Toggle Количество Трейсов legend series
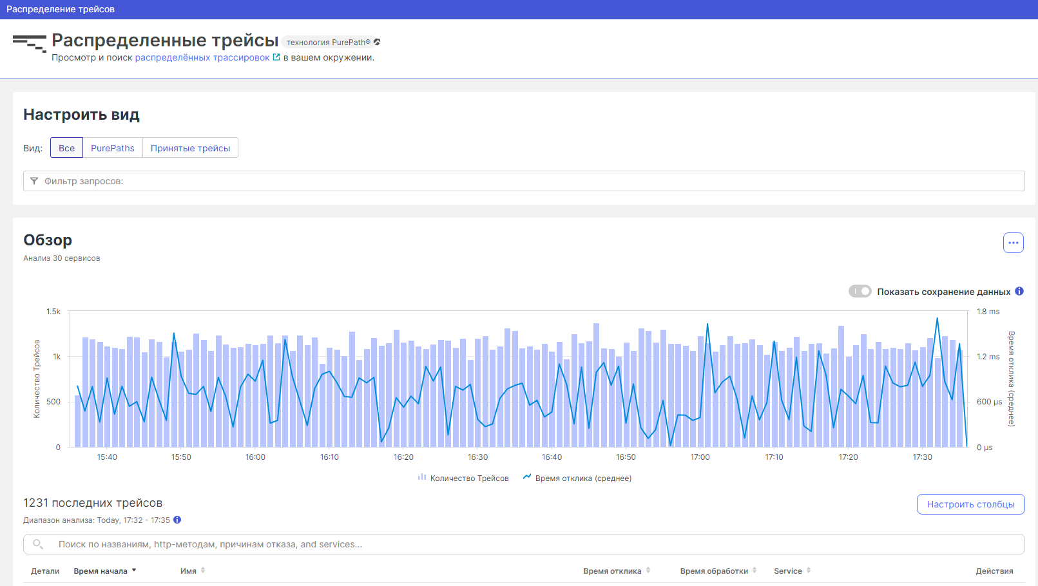Viewport: 1038px width, 586px height. [463, 478]
